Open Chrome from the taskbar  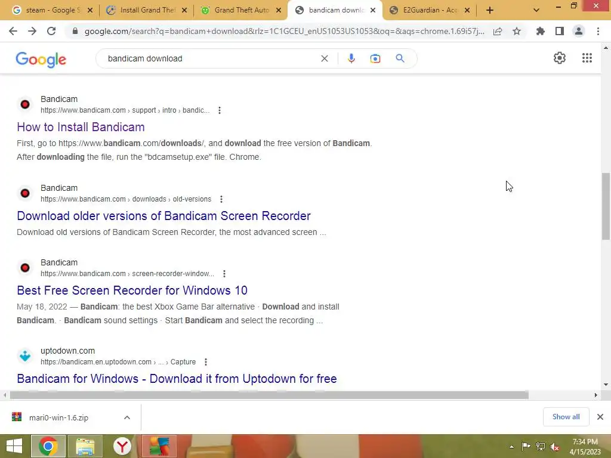(48, 446)
